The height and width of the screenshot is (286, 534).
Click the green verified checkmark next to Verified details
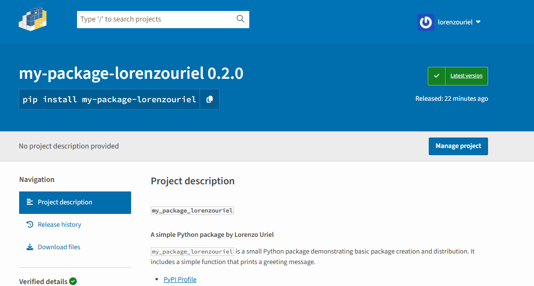pyautogui.click(x=73, y=281)
